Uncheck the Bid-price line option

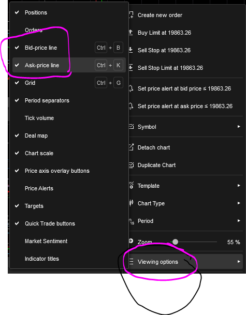click(17, 48)
